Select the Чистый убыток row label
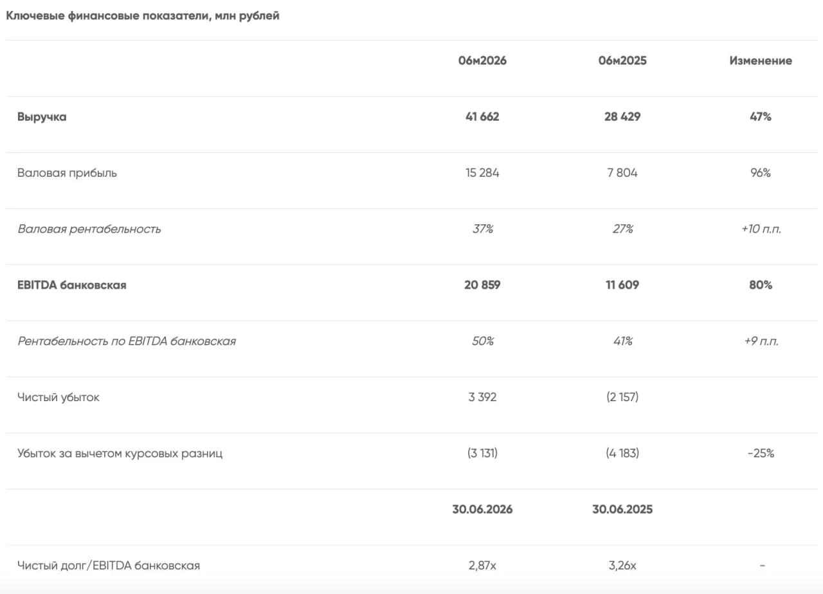This screenshot has width=823, height=594. [x=59, y=397]
